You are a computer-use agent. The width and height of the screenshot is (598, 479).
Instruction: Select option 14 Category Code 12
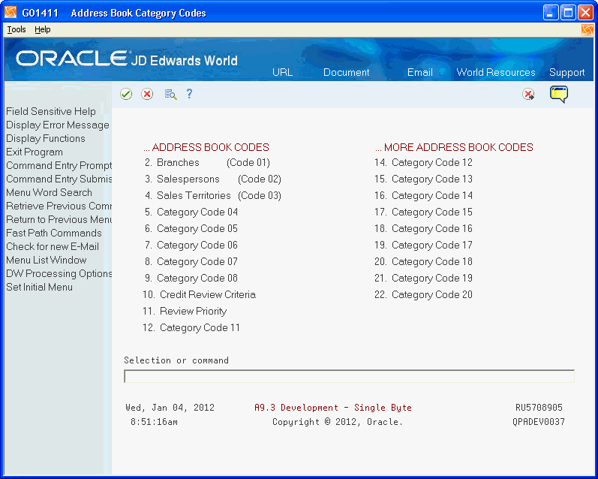[x=423, y=163]
